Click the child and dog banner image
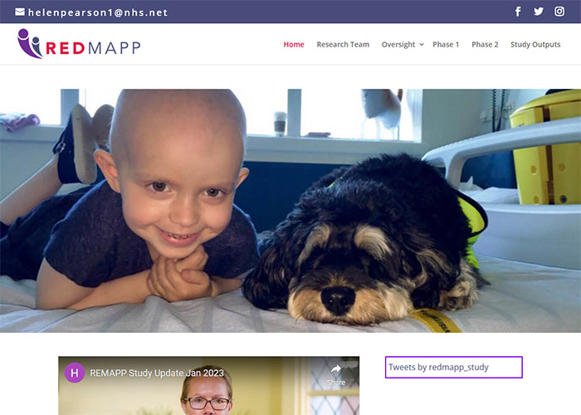Screen dimensions: 581x415 [x=290, y=211]
